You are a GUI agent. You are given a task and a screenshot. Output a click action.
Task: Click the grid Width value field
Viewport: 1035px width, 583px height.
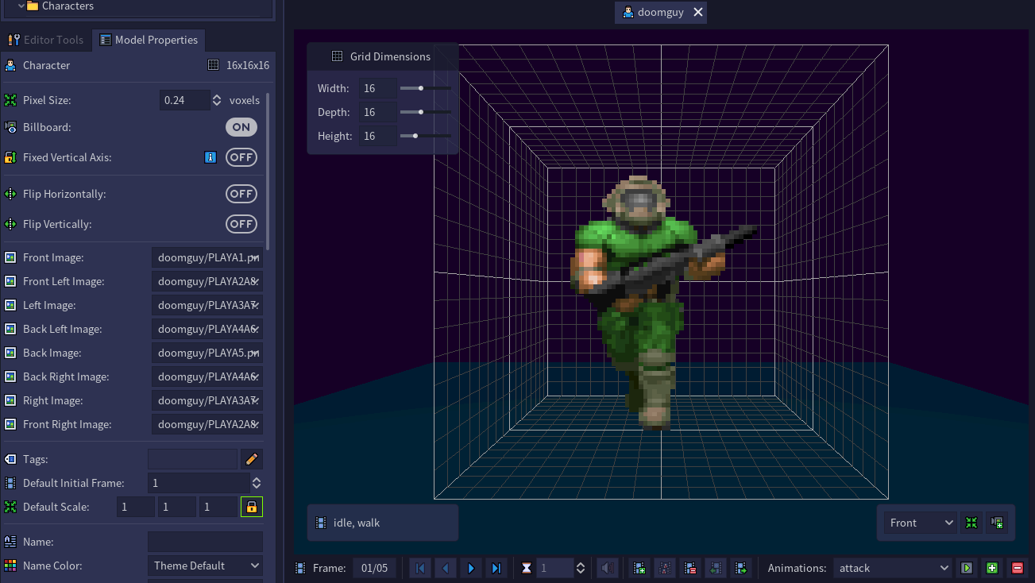click(x=377, y=88)
